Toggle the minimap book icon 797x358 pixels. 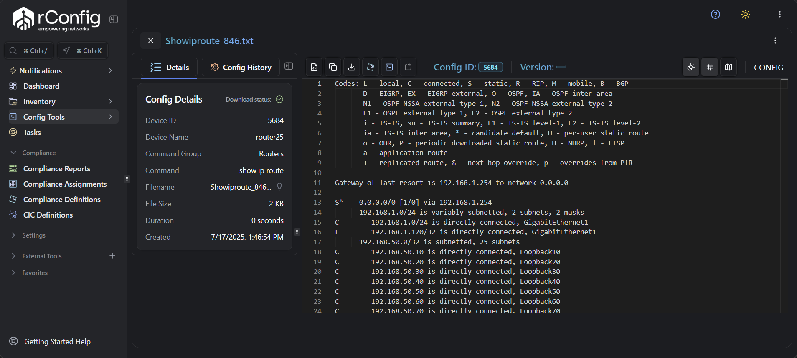pyautogui.click(x=728, y=67)
